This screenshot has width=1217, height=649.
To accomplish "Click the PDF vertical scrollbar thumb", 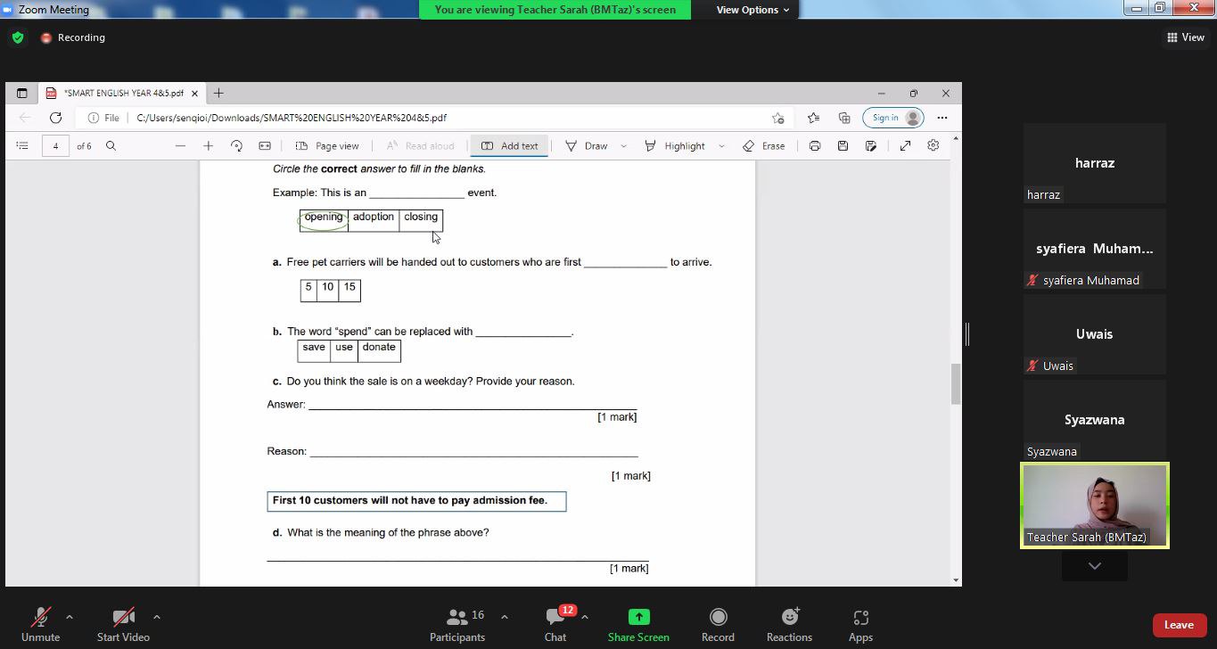I will pos(956,383).
